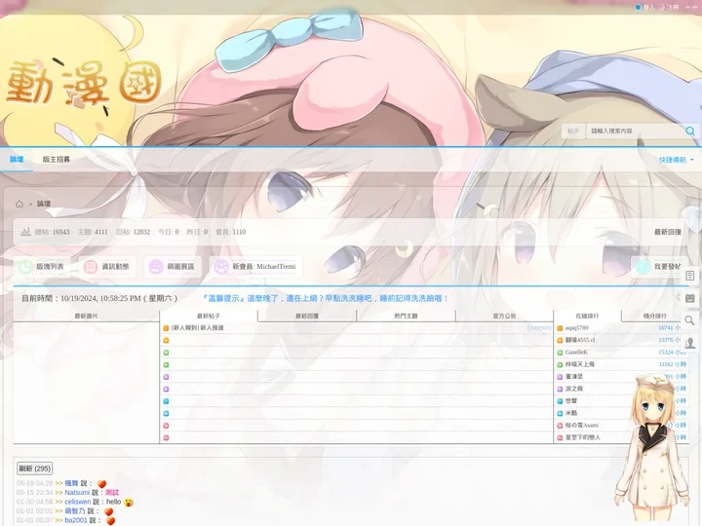The width and height of the screenshot is (702, 526).
Task: Switch to the 最新回復 tab
Action: tap(307, 316)
